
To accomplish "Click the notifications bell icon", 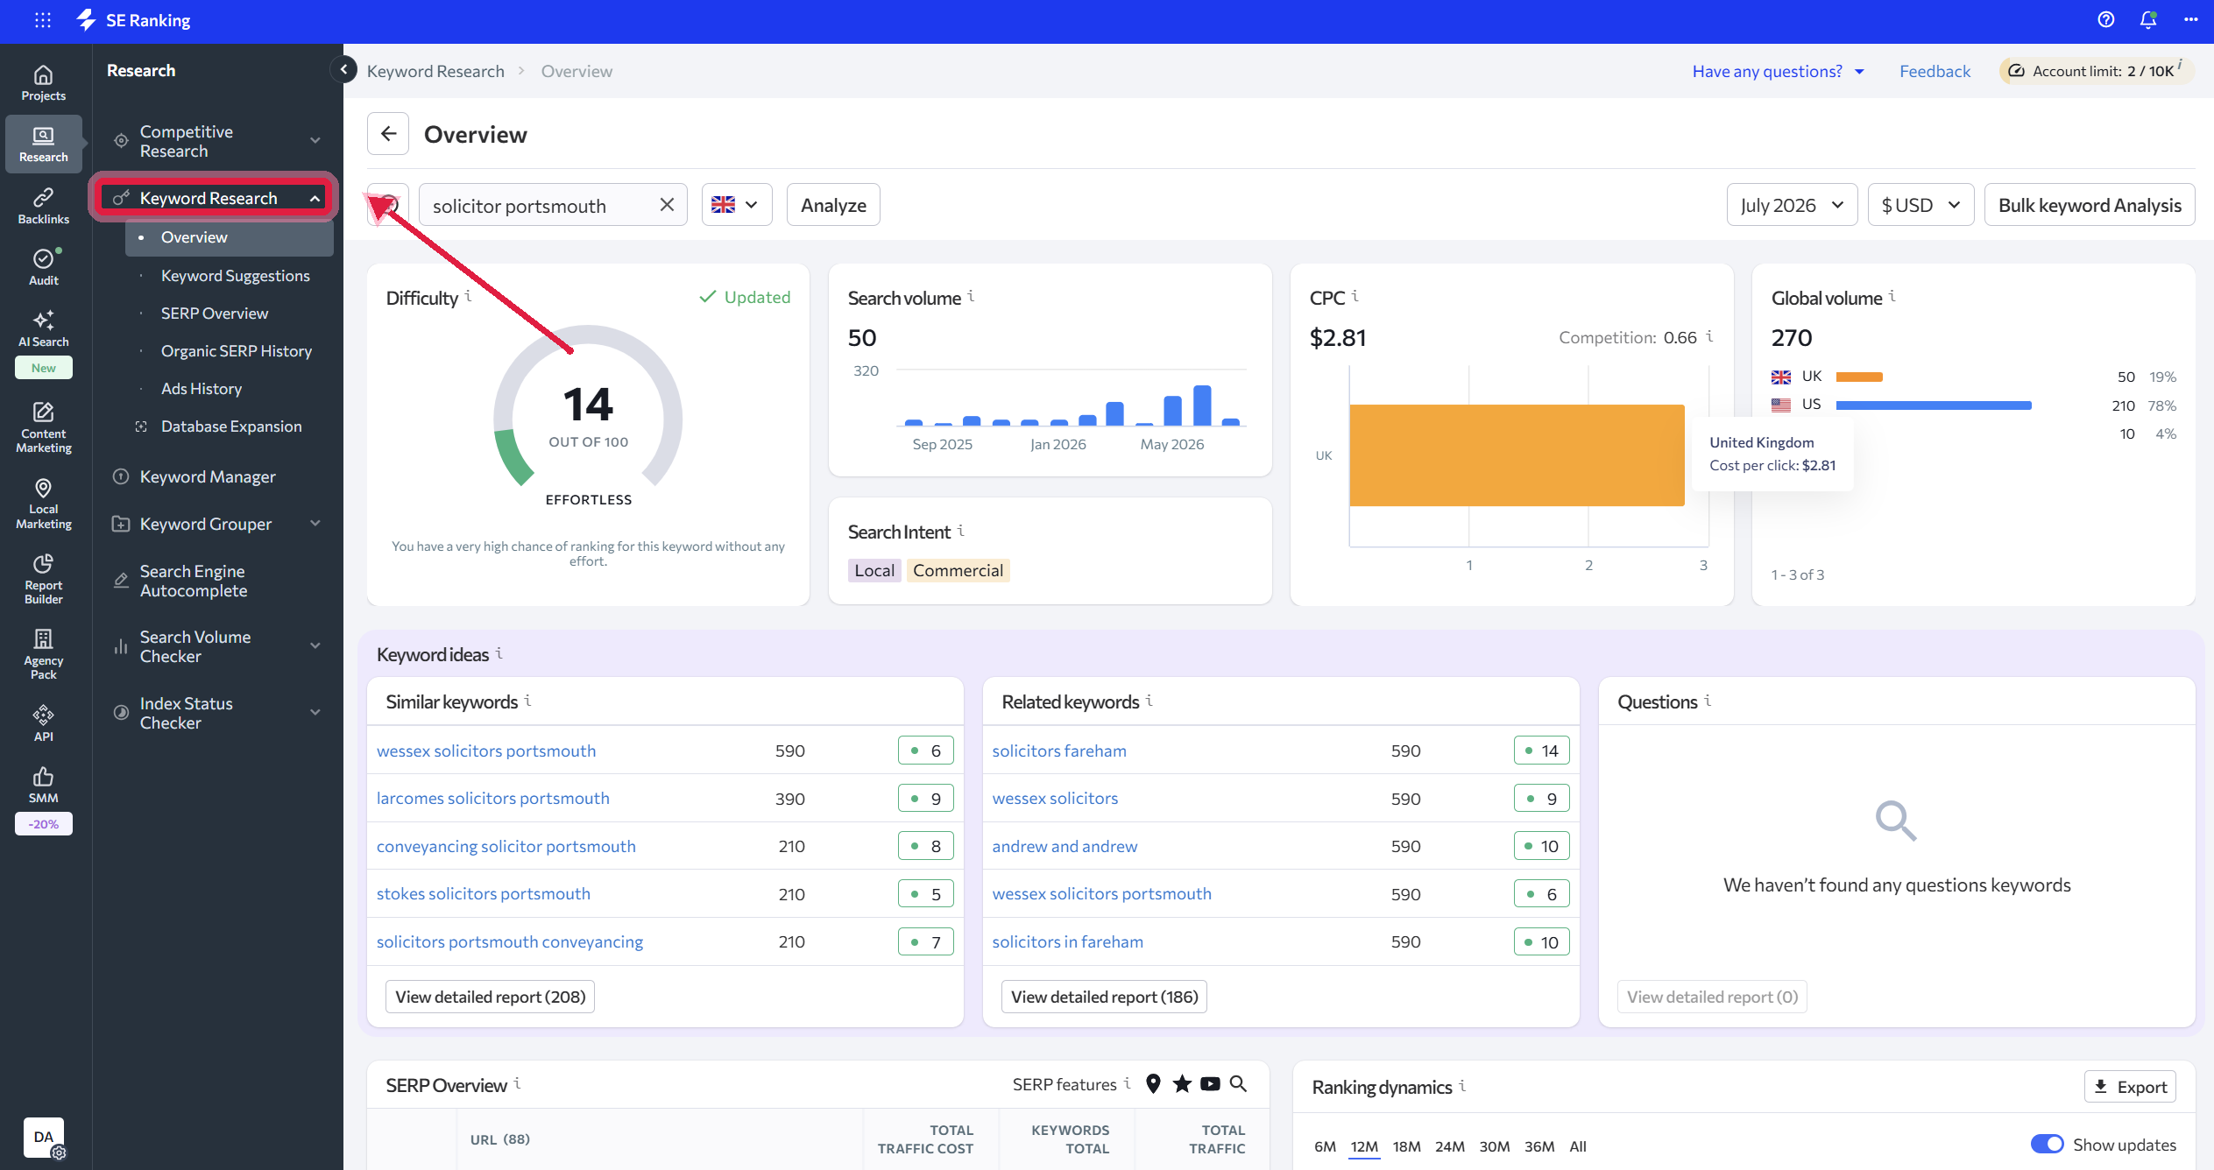I will (2147, 20).
